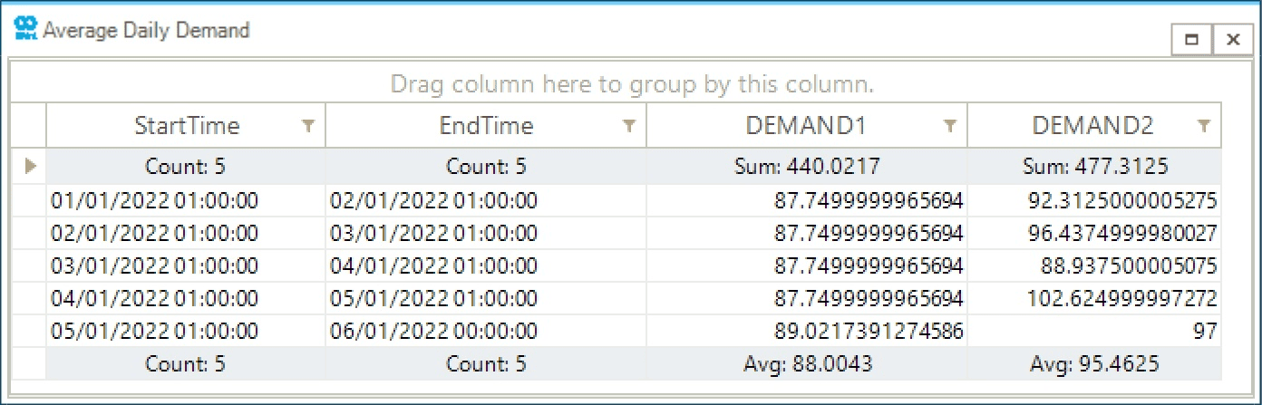The image size is (1262, 405).
Task: Close the Average Daily Demand window
Action: [1232, 39]
